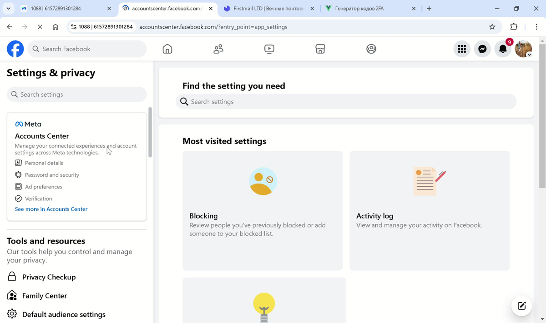Click the site info chip in address bar

(x=102, y=27)
